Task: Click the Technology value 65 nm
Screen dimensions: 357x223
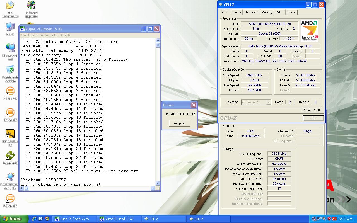Action: click(x=249, y=39)
